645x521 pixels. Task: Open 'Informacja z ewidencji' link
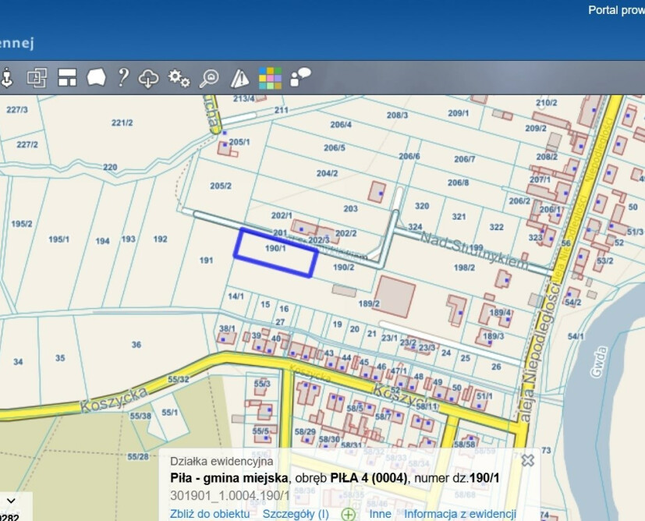point(460,514)
